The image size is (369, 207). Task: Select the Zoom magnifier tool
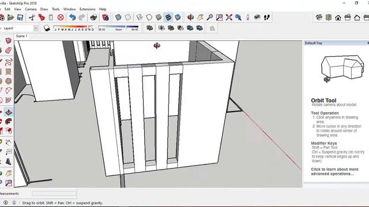210,17
